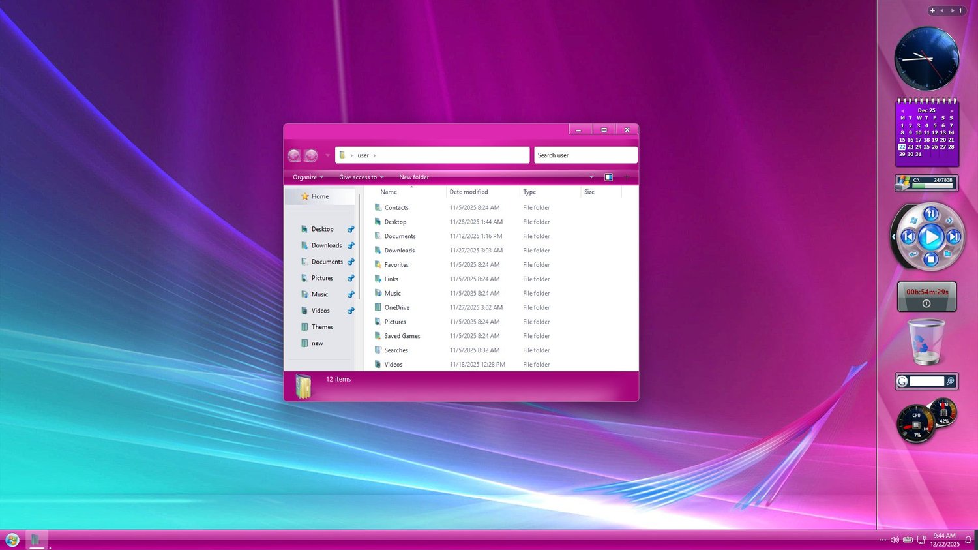
Task: Open pinned Downloads in navigation pane
Action: coord(326,245)
